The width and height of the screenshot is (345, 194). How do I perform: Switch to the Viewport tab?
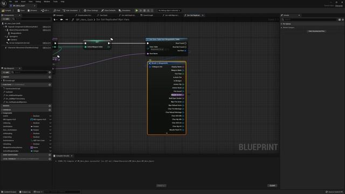(x=59, y=15)
